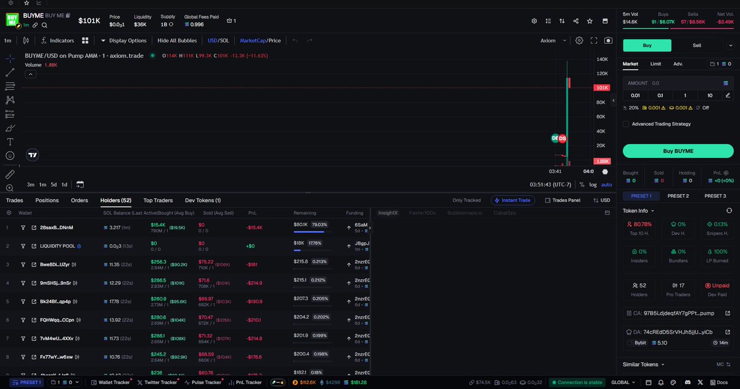Open the Dev Tokens (1) tab
The image size is (740, 389).
pyautogui.click(x=203, y=200)
